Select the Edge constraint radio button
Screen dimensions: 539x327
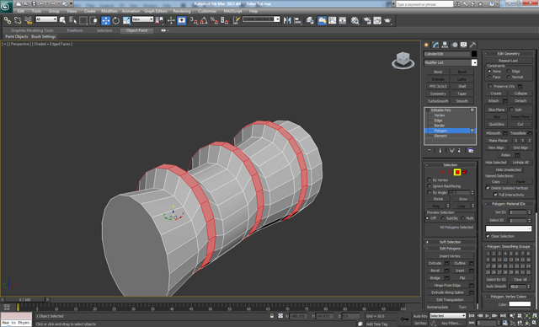coord(509,71)
